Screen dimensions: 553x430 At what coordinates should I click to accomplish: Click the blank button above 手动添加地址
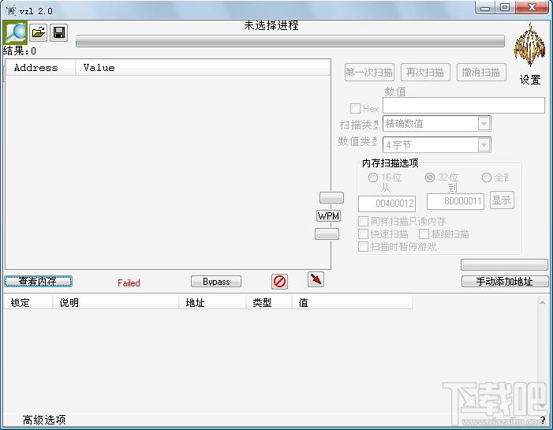pos(504,264)
